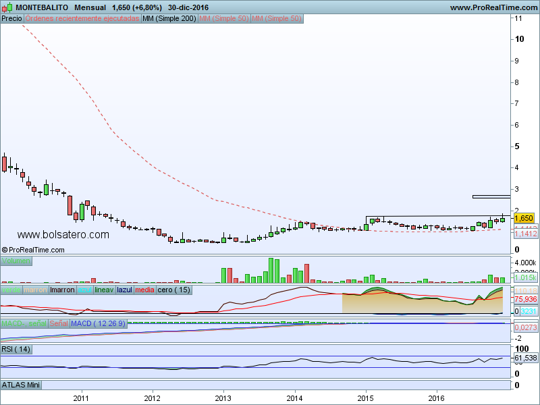Click the '30-dic-2016' date in title
Screen dimensions: 540x405
(188, 7)
